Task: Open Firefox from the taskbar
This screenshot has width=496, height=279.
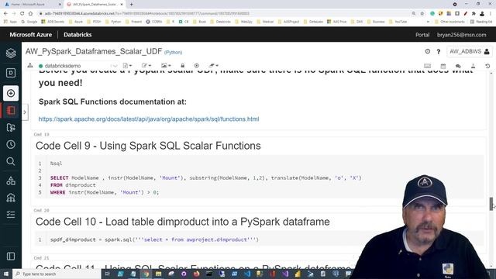Action: coord(196,274)
